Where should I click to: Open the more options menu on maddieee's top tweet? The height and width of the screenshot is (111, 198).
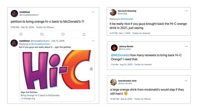[x=93, y=12]
